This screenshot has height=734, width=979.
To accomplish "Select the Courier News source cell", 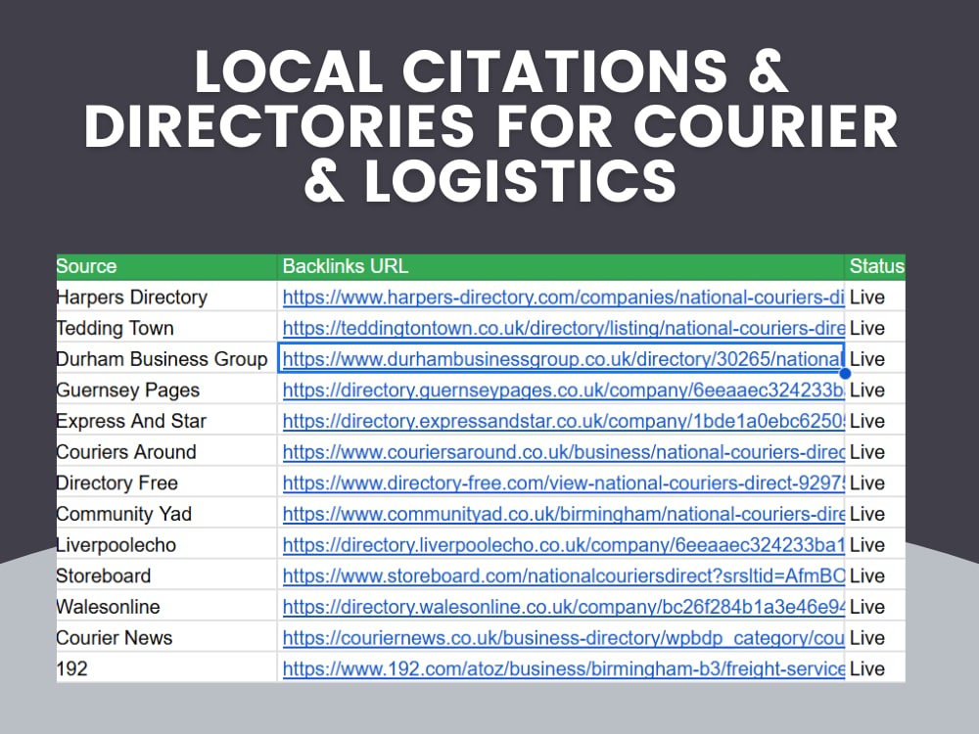I will click(166, 638).
